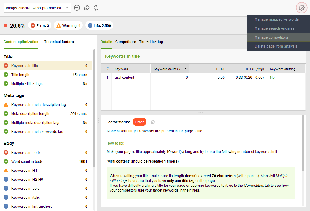Choose Delete page from analysis

tap(278, 46)
